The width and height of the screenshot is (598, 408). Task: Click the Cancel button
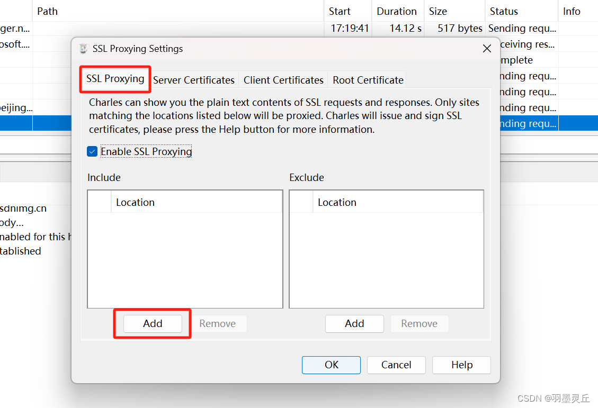(x=396, y=365)
